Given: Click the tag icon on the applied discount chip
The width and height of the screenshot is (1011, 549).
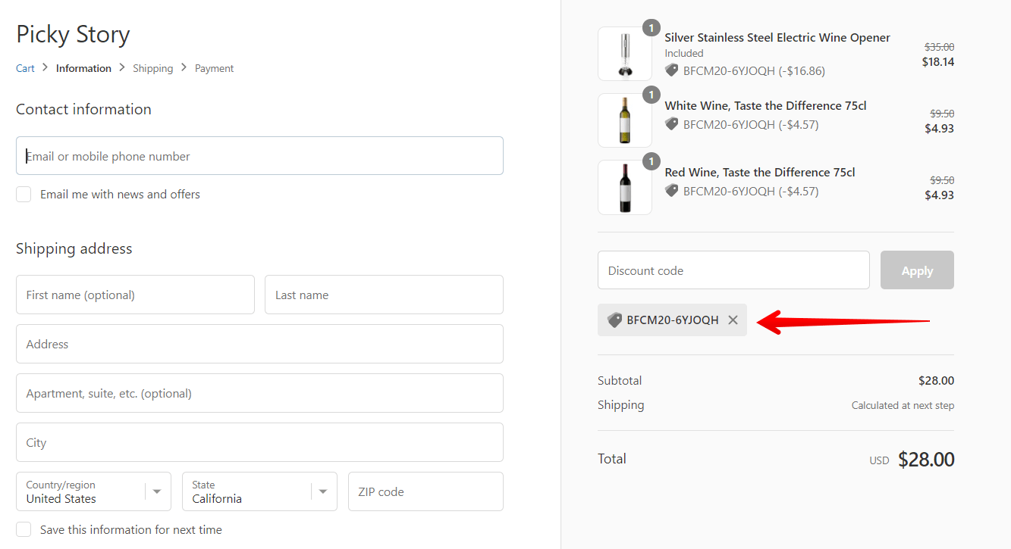Looking at the screenshot, I should [x=614, y=320].
